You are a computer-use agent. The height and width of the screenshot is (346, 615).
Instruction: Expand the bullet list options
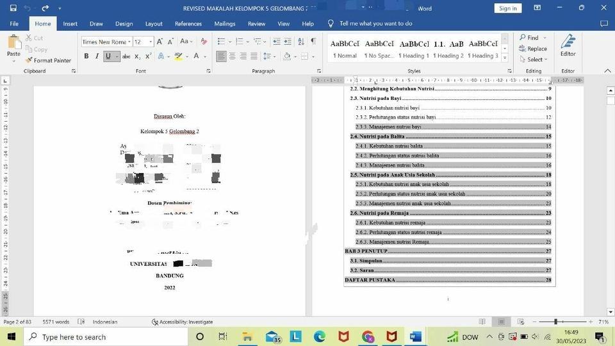coord(230,42)
